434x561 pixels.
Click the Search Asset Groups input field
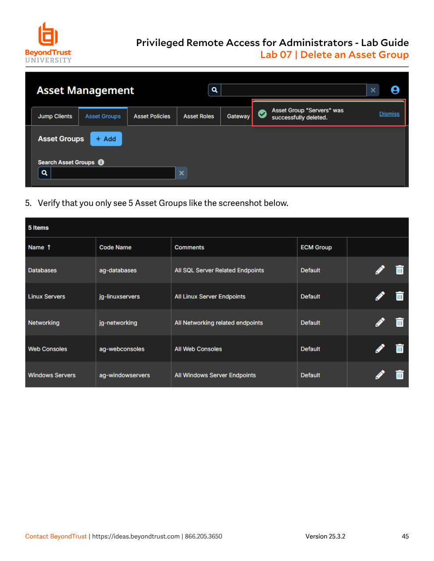coord(113,173)
